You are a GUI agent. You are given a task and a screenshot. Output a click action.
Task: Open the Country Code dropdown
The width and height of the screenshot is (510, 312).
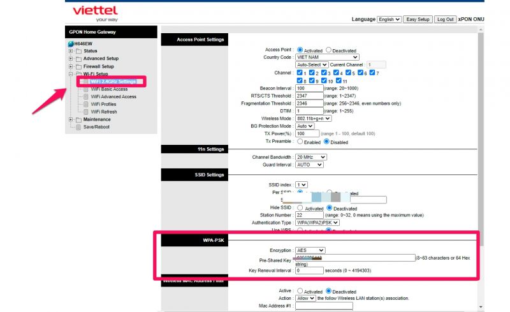(x=327, y=57)
